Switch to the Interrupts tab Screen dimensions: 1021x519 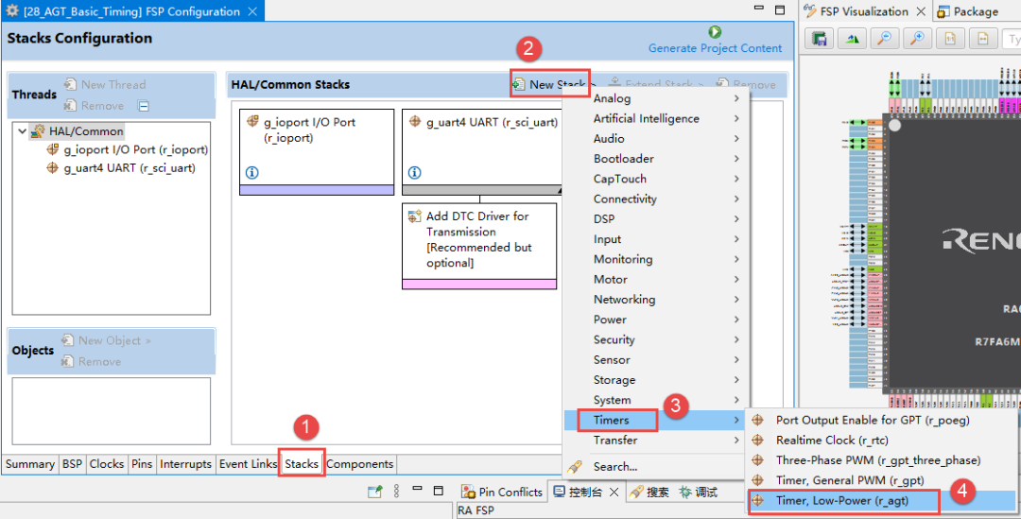tap(185, 464)
